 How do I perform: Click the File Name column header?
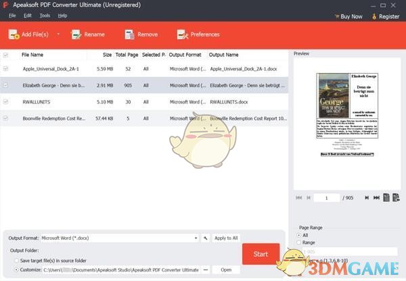pos(32,55)
